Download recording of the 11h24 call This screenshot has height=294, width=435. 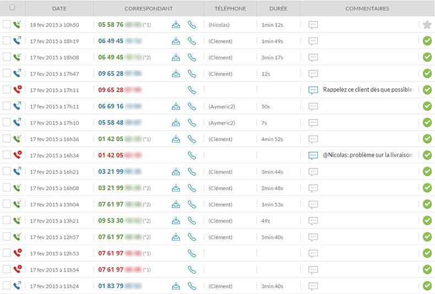[x=176, y=286]
